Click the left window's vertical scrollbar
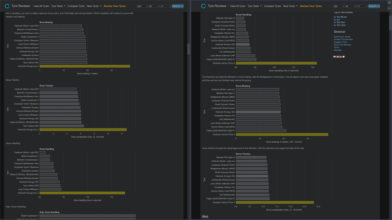The width and height of the screenshot is (392, 220). click(189, 49)
